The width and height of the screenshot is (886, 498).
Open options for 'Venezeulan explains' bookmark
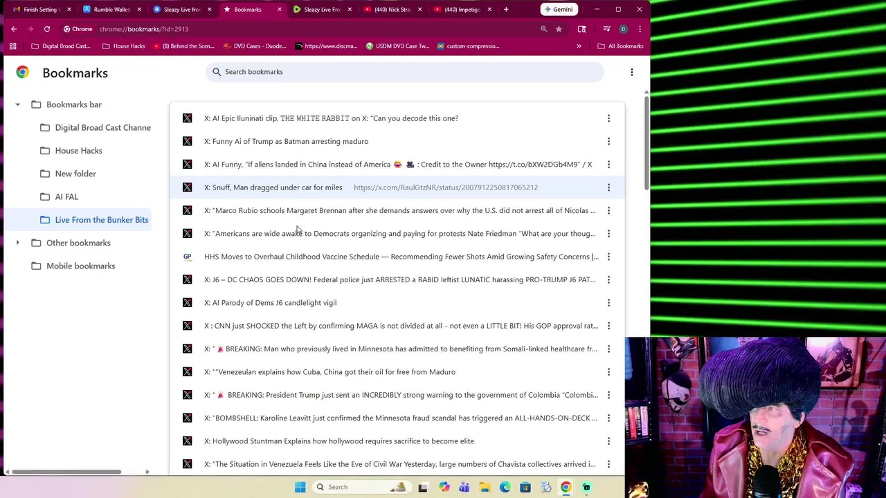tap(608, 372)
